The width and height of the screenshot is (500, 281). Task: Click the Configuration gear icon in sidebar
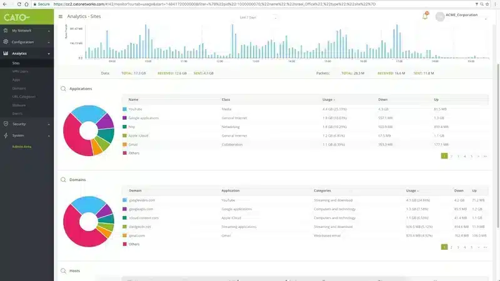pyautogui.click(x=6, y=42)
